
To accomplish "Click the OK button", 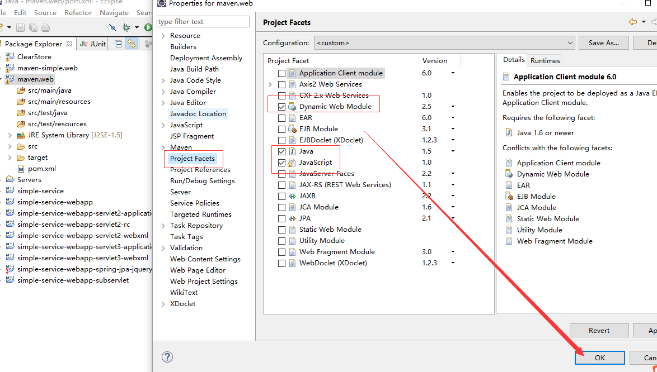I will pyautogui.click(x=599, y=357).
